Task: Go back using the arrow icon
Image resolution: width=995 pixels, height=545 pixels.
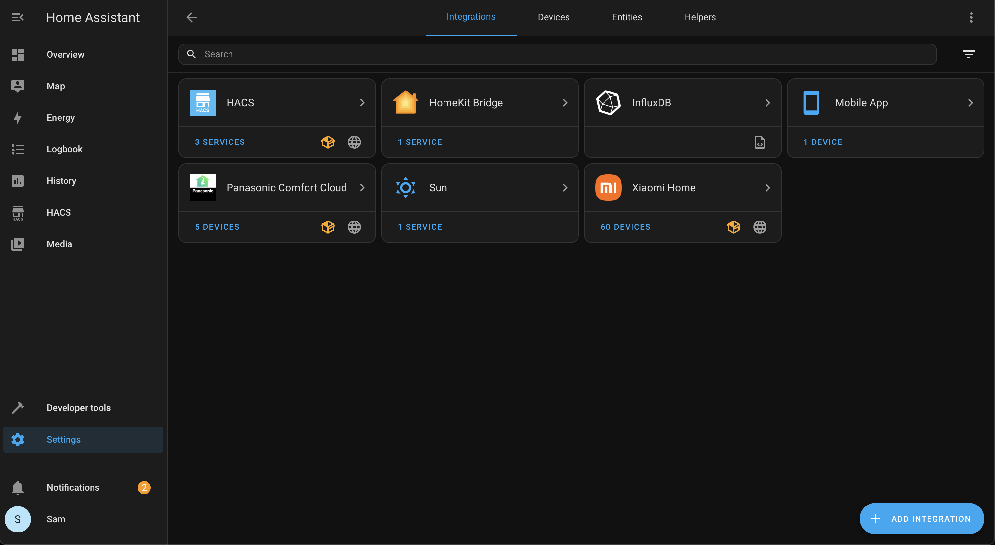Action: tap(192, 17)
